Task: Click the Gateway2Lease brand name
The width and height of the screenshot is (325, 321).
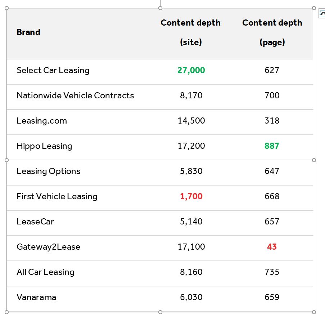Action: (x=48, y=247)
